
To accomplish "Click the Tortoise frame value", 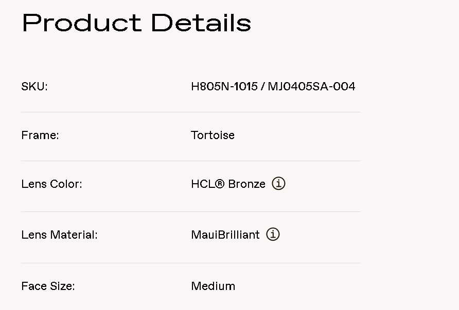I will pos(213,135).
